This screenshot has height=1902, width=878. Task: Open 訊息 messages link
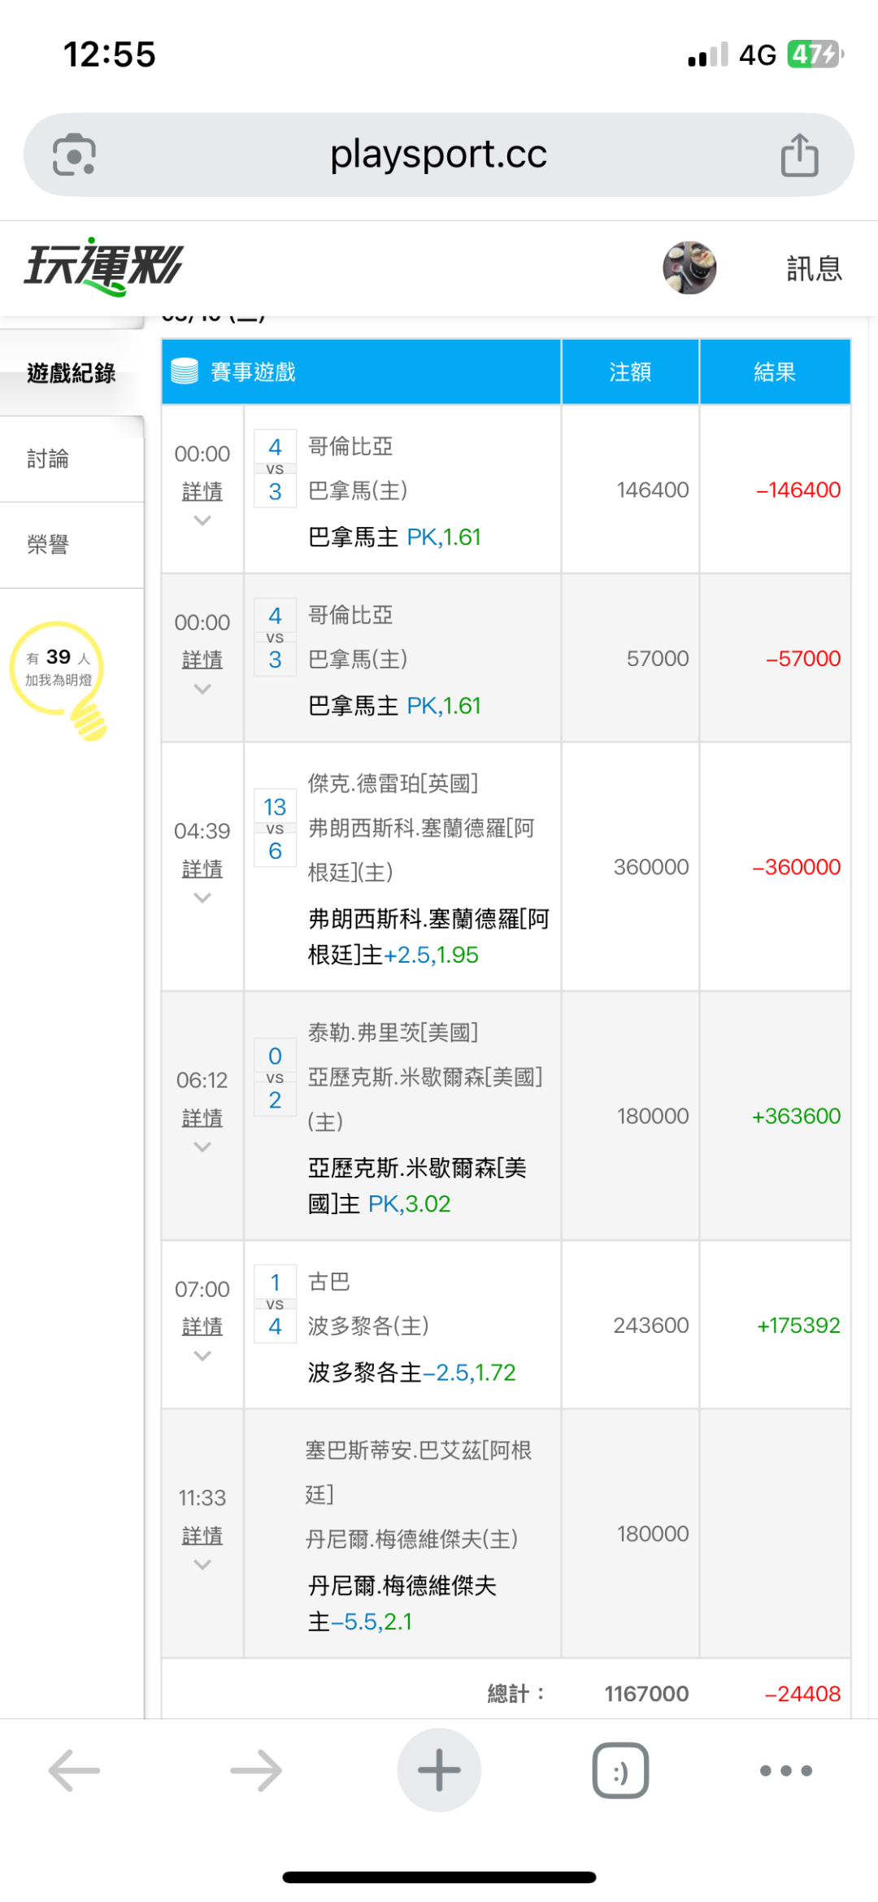point(814,268)
